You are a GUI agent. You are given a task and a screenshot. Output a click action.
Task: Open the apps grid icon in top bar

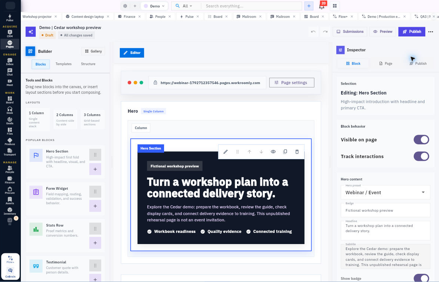tap(334, 6)
